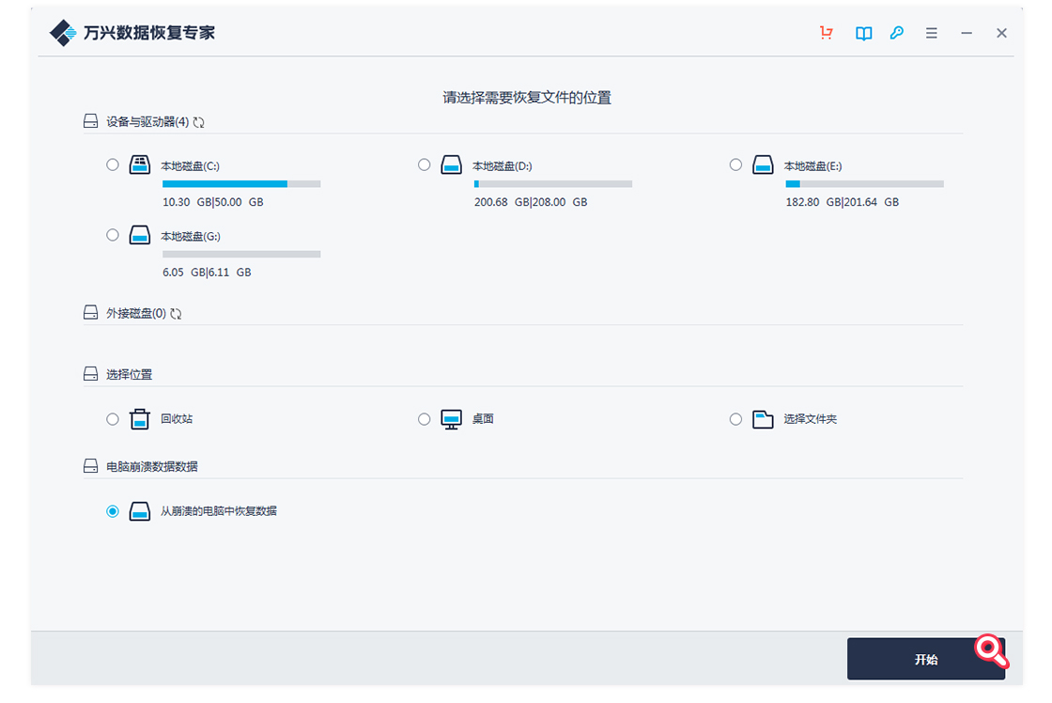Select the 本地磁盘(G:) radio button
Viewport: 1052px width, 703px height.
click(113, 235)
